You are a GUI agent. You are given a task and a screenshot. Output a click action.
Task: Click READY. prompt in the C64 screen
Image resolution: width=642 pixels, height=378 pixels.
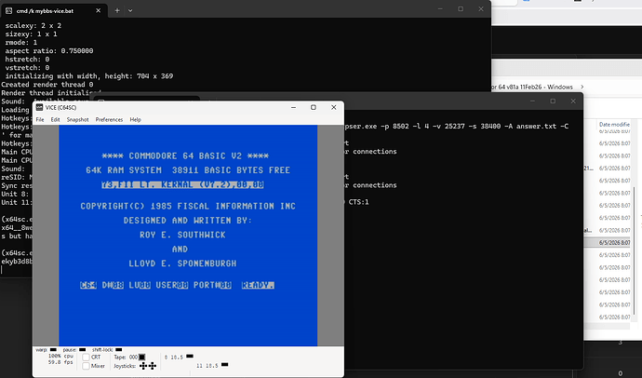pos(258,285)
